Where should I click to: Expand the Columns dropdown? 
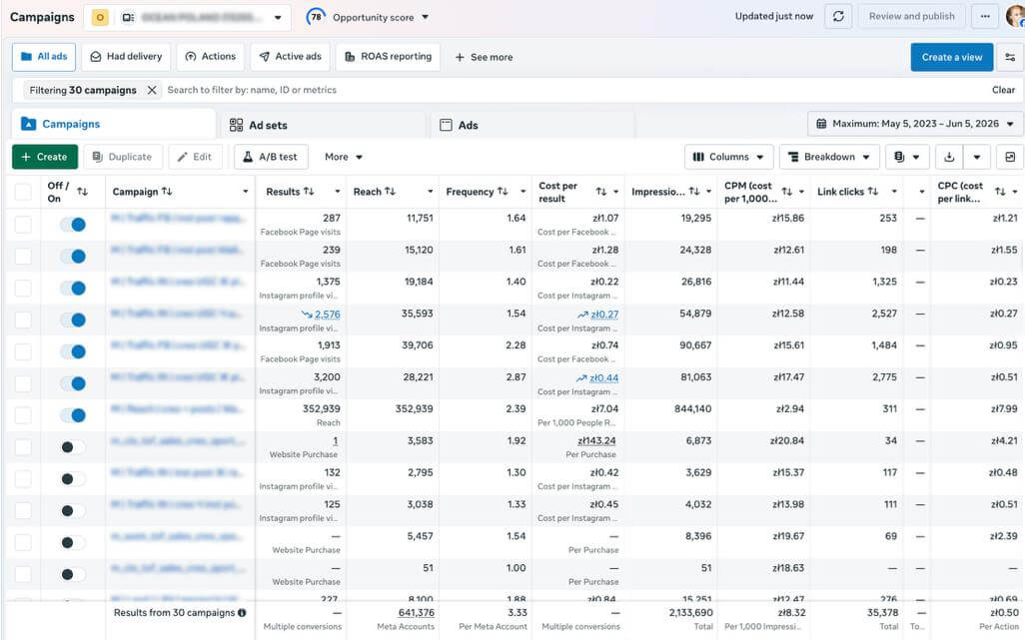[729, 157]
